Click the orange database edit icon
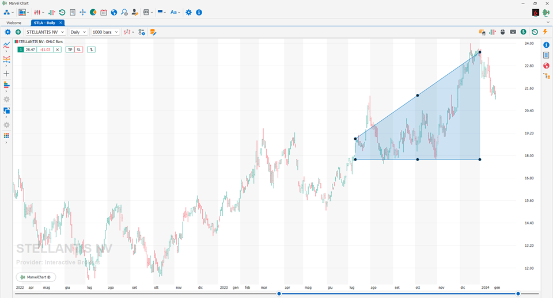This screenshot has width=553, height=298. click(153, 32)
